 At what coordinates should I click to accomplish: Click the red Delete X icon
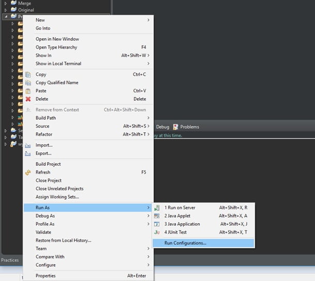tap(28, 99)
